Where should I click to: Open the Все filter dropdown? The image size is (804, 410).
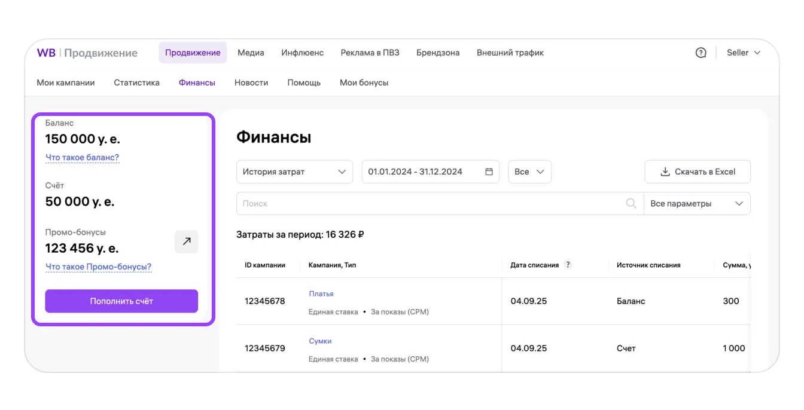529,172
